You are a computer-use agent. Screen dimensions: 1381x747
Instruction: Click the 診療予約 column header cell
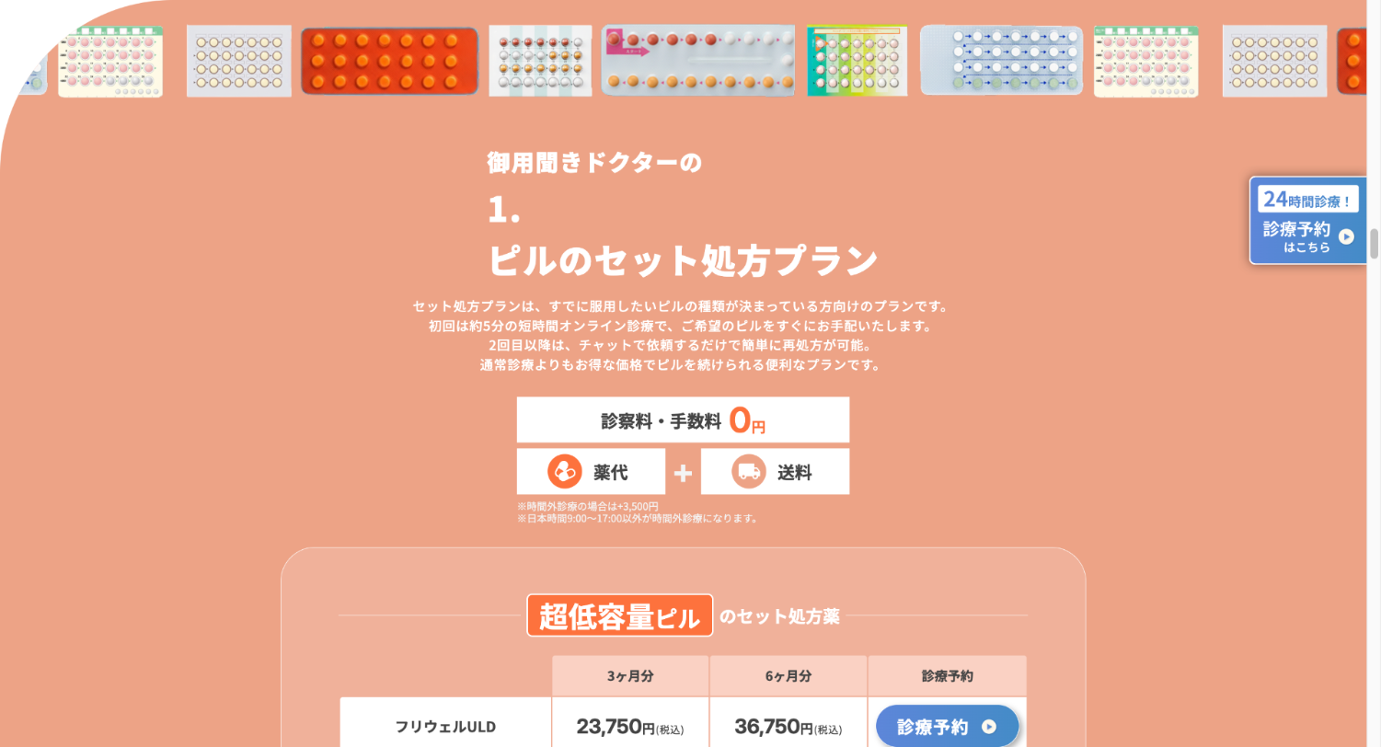pyautogui.click(x=947, y=676)
